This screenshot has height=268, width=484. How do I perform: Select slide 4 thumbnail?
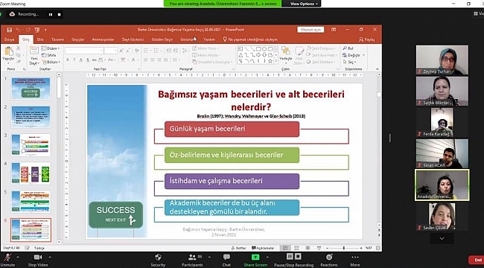tap(31, 173)
